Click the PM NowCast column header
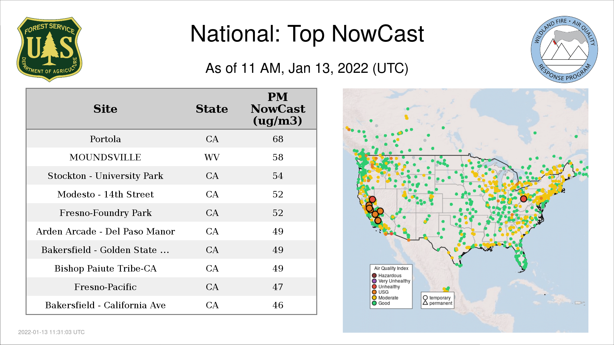 click(x=278, y=109)
